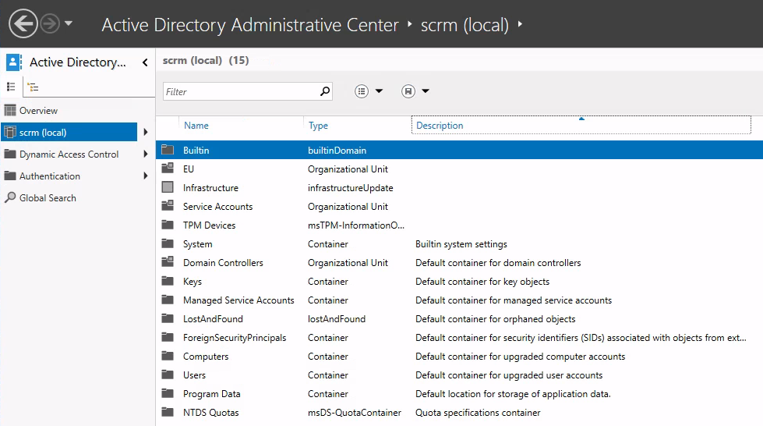This screenshot has height=426, width=763.
Task: Select Authentication in navigation pane
Action: (50, 176)
